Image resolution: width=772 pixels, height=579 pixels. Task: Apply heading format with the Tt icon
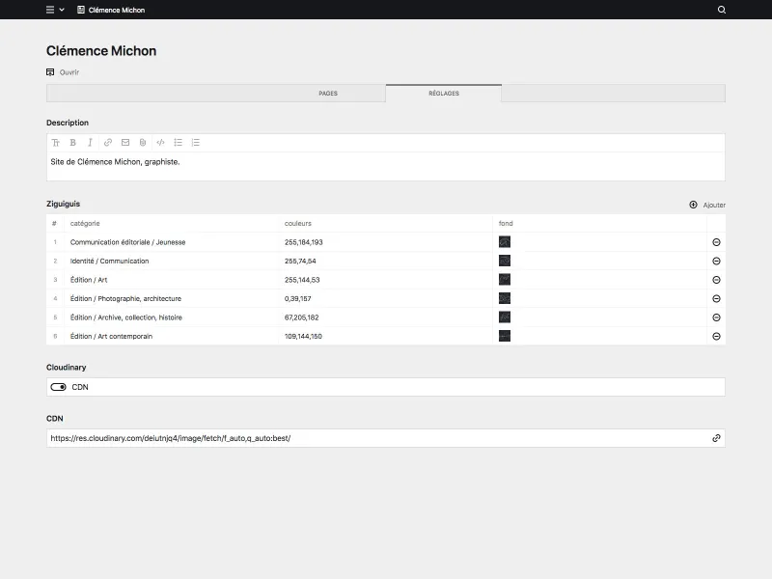(x=56, y=142)
